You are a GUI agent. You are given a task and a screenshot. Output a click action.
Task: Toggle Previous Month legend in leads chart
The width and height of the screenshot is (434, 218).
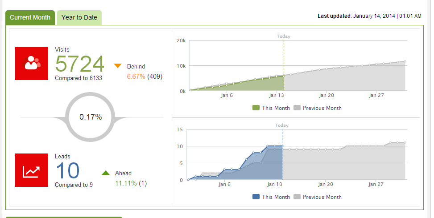pyautogui.click(x=318, y=197)
